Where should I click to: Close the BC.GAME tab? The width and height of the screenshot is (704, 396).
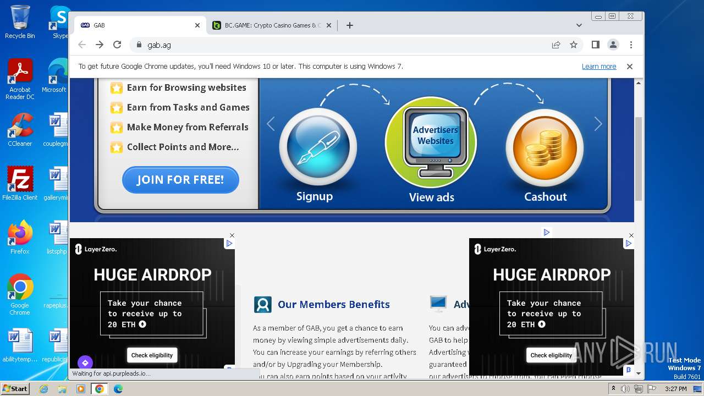329,25
